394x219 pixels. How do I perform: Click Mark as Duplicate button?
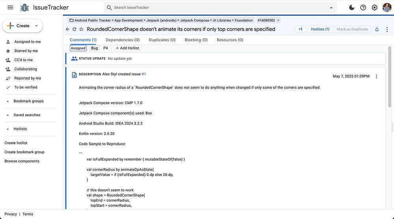coord(352,29)
